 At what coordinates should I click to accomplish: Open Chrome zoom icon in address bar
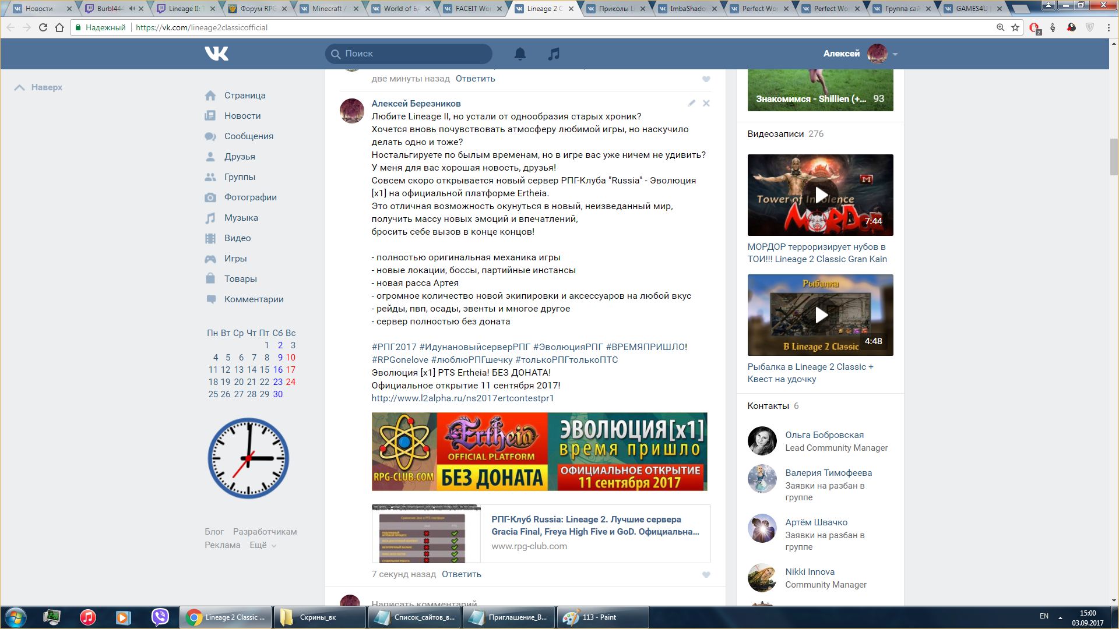click(x=1000, y=27)
